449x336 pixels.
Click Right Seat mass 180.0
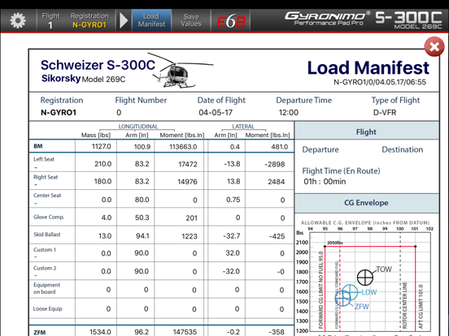102,182
